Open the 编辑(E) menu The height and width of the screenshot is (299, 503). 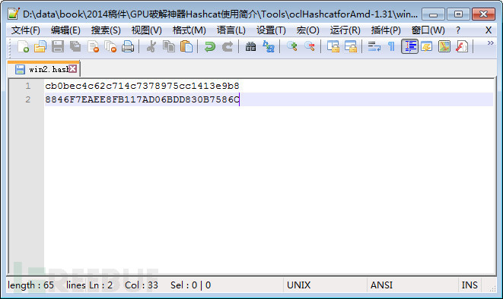point(65,30)
